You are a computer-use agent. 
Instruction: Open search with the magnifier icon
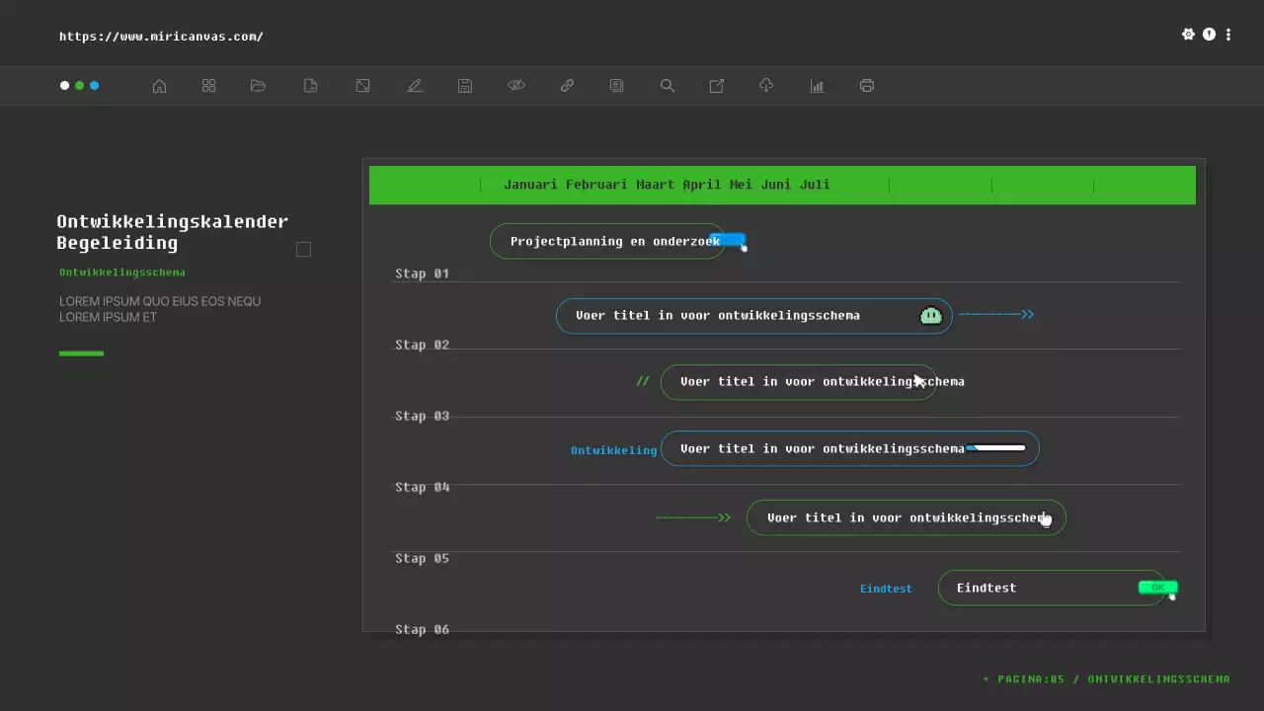668,85
